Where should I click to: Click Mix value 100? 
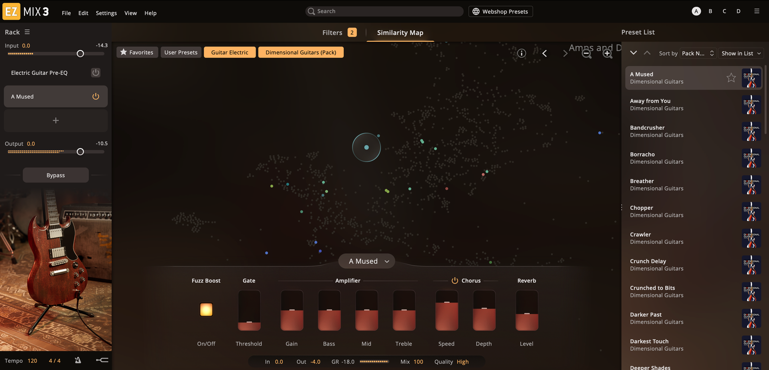418,362
